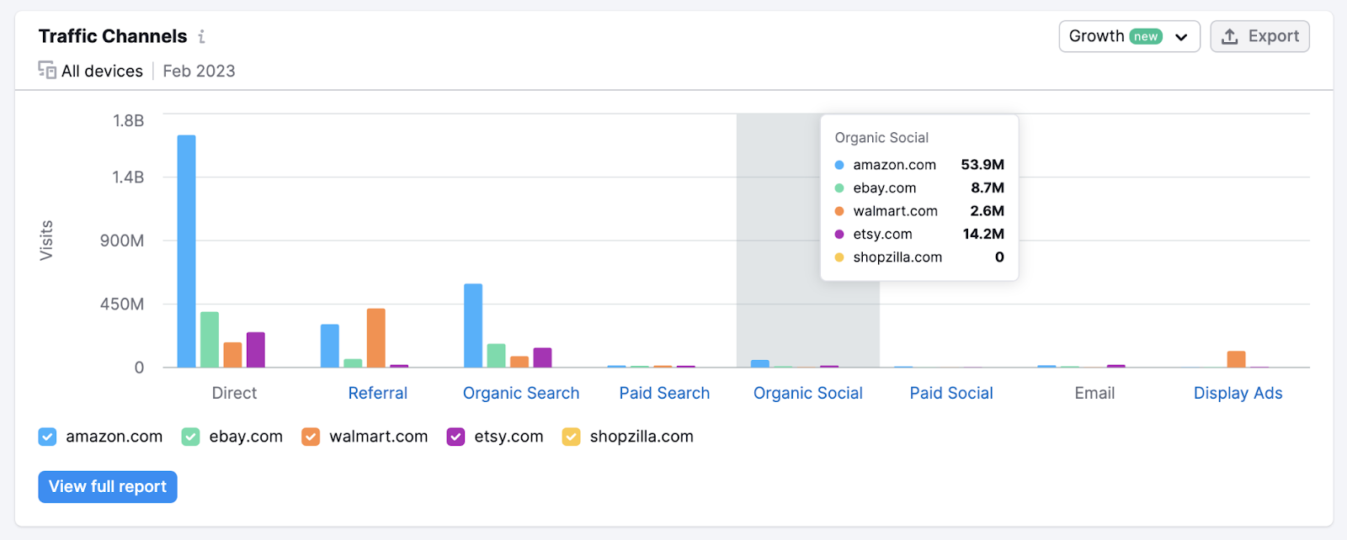Viewport: 1347px width, 540px height.
Task: Open the Display Ads channel link
Action: coord(1238,393)
